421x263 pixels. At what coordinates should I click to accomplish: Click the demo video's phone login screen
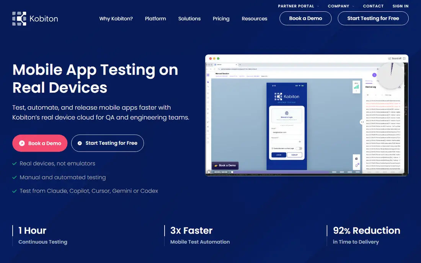(x=287, y=126)
